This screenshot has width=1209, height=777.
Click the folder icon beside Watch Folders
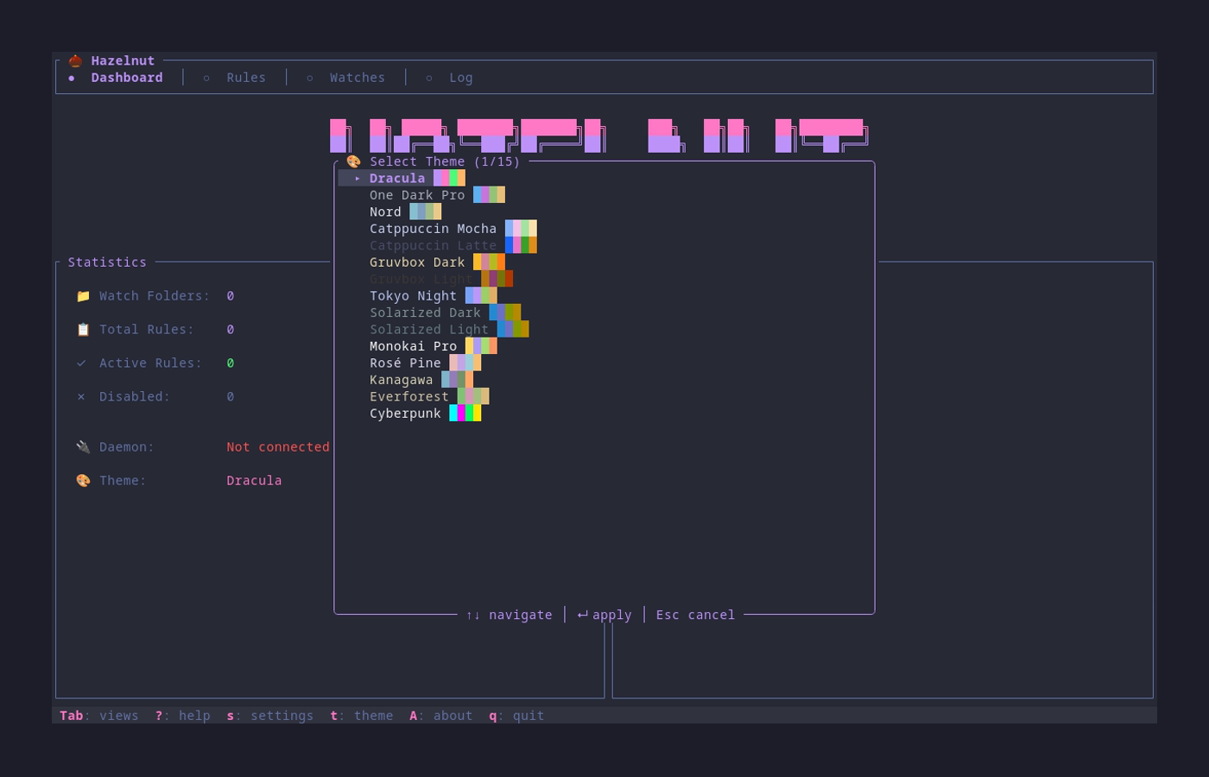(82, 295)
